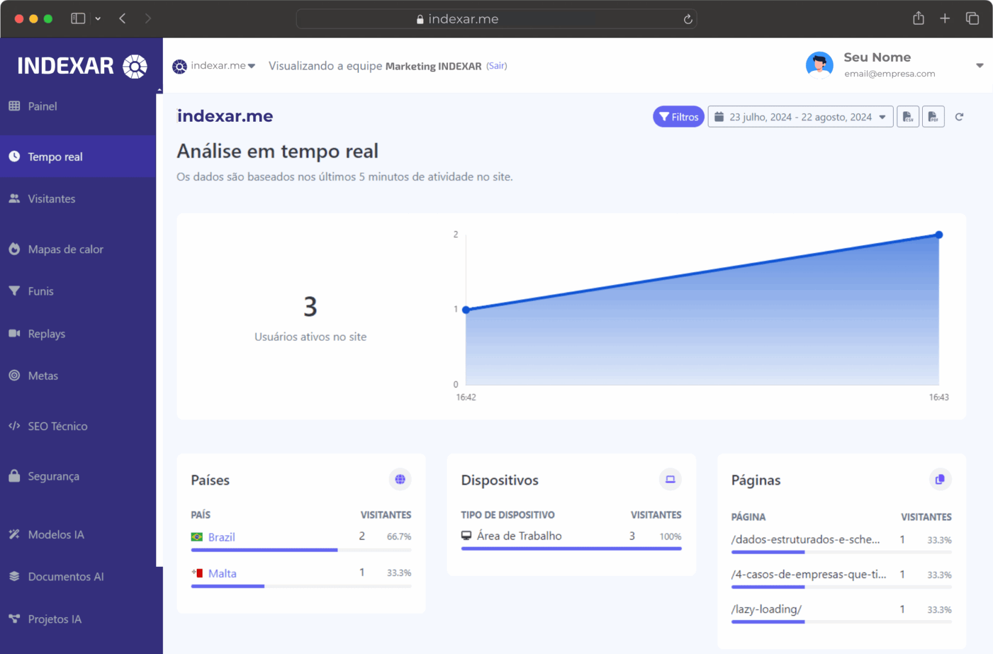Click the laptop icon in Dispositivos card
993x654 pixels.
coord(670,480)
